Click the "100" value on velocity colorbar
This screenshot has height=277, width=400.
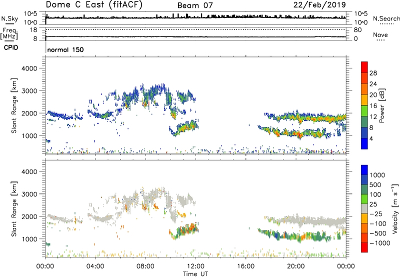point(375,194)
